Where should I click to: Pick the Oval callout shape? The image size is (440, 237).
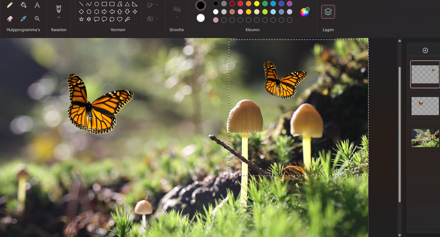click(104, 19)
